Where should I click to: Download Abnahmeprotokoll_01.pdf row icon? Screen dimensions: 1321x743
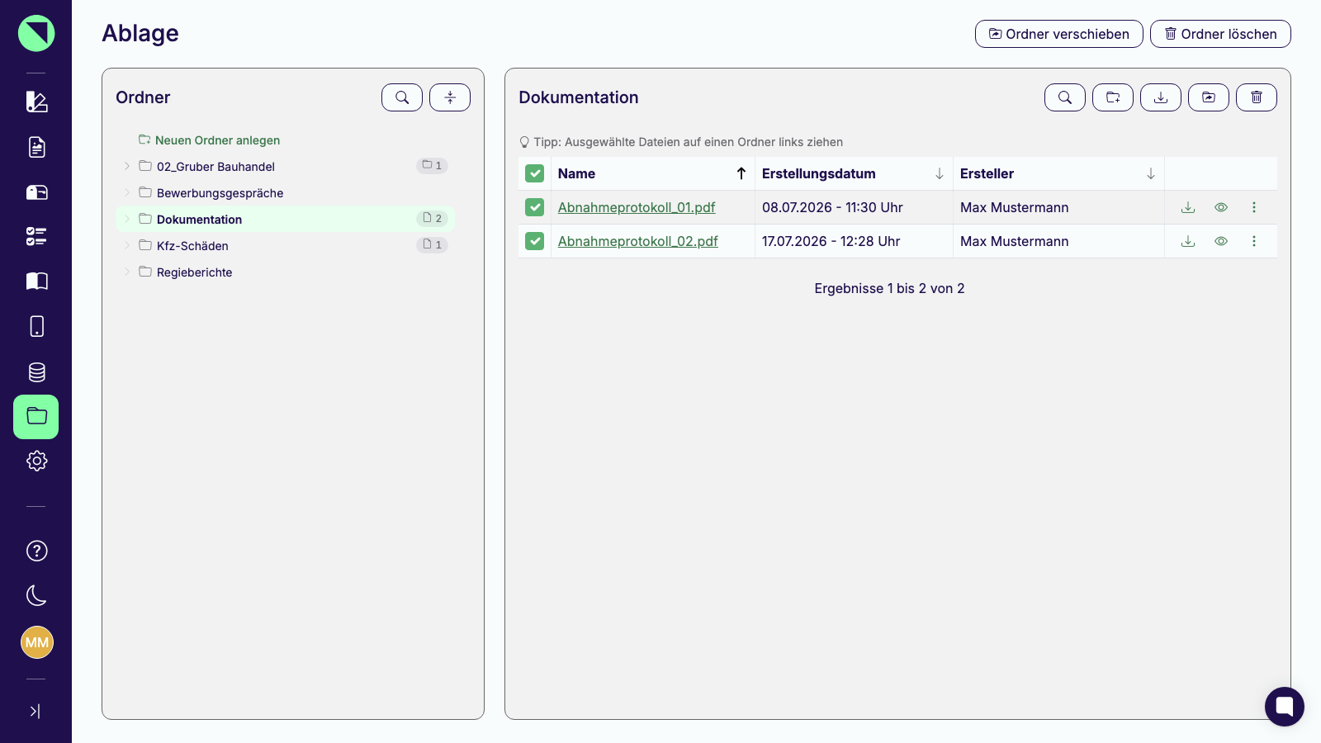(1188, 207)
